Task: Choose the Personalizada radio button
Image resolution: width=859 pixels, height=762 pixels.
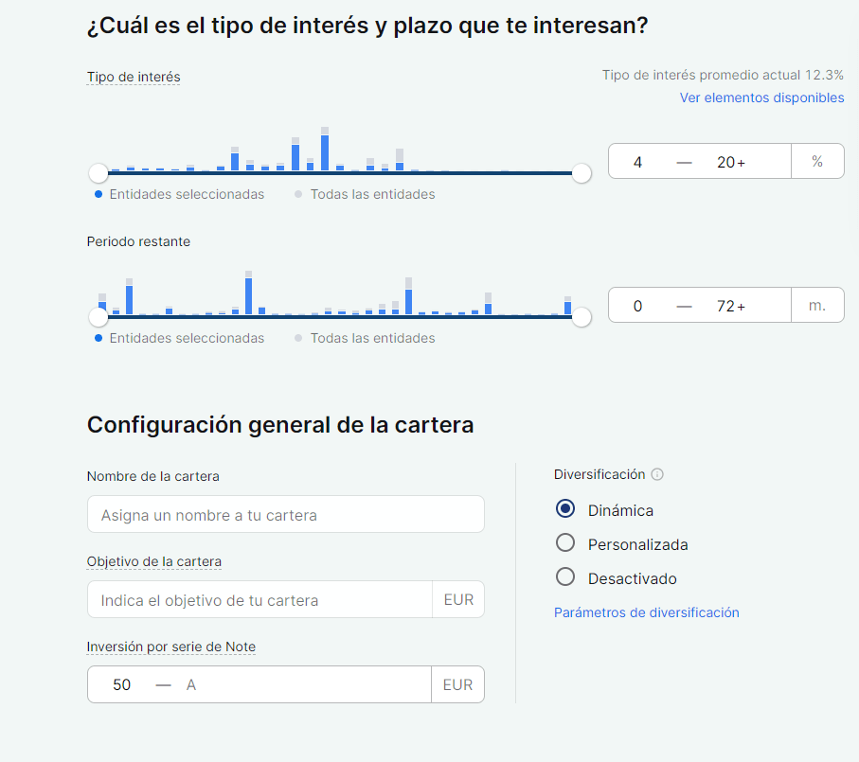Action: point(565,543)
